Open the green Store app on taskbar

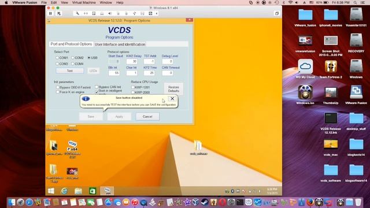point(92,191)
